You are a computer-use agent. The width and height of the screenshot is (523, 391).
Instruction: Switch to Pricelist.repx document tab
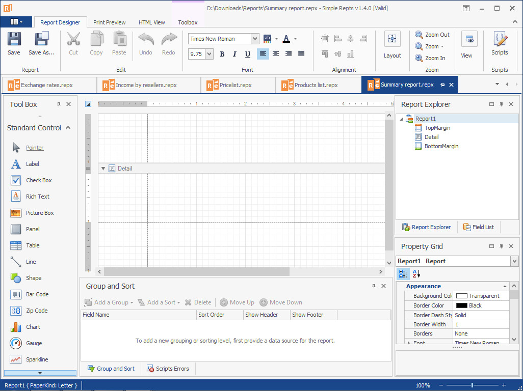238,85
